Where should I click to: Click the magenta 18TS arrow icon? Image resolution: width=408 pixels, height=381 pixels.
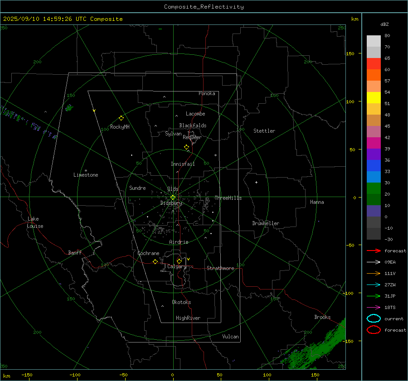pyautogui.click(x=374, y=308)
